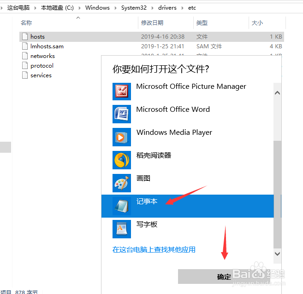The width and height of the screenshot is (303, 294).
Task: Open 在这台电脑上查找其他应用 link
Action: coord(154,250)
